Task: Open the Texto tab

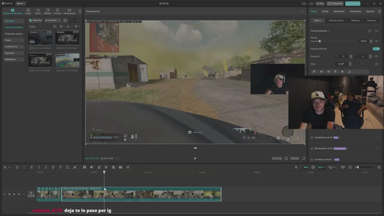Action: [38, 11]
